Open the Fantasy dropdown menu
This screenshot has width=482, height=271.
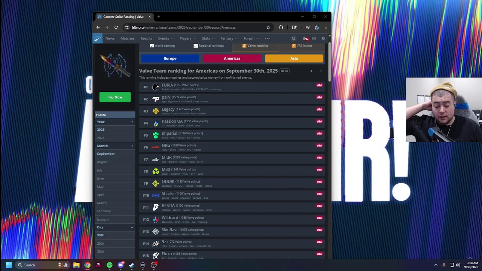coord(229,38)
